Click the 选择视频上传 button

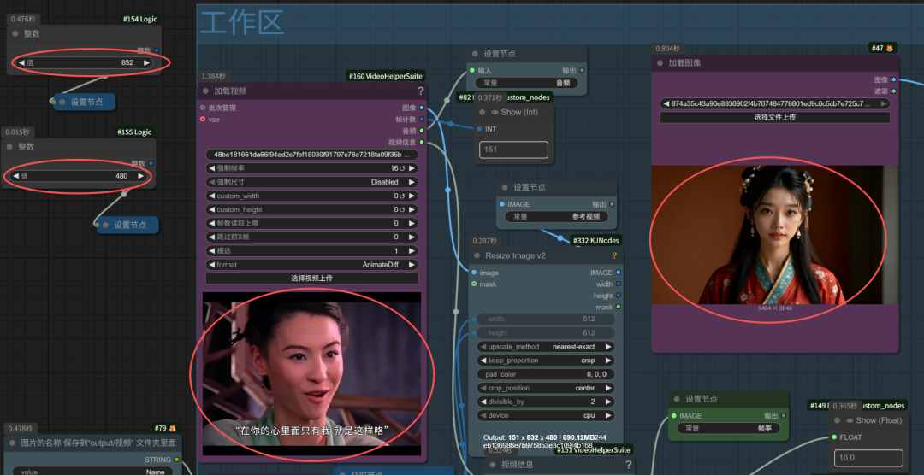311,279
